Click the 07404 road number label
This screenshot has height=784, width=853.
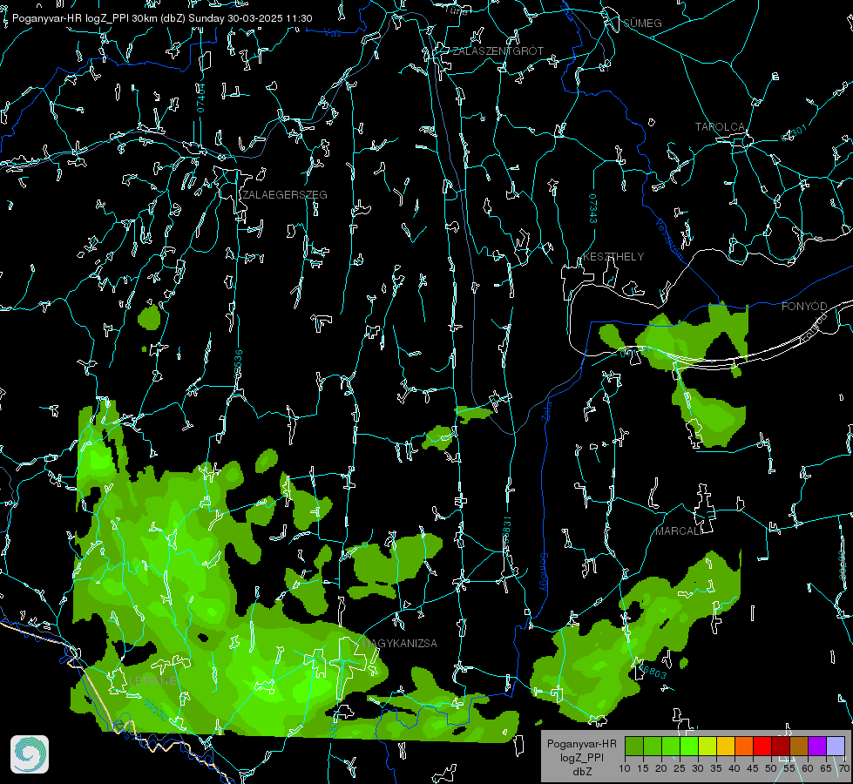200,98
